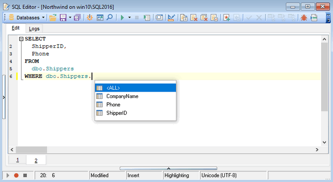This screenshot has height=182, width=333.
Task: Click the execute script icon
Action: click(147, 17)
